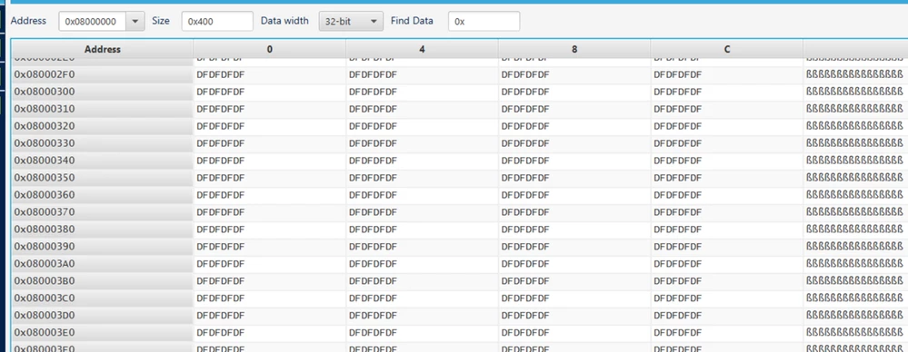Select address row 0x080003B0

(103, 281)
